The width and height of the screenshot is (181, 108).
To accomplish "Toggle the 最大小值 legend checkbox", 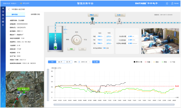I will tap(134, 62).
